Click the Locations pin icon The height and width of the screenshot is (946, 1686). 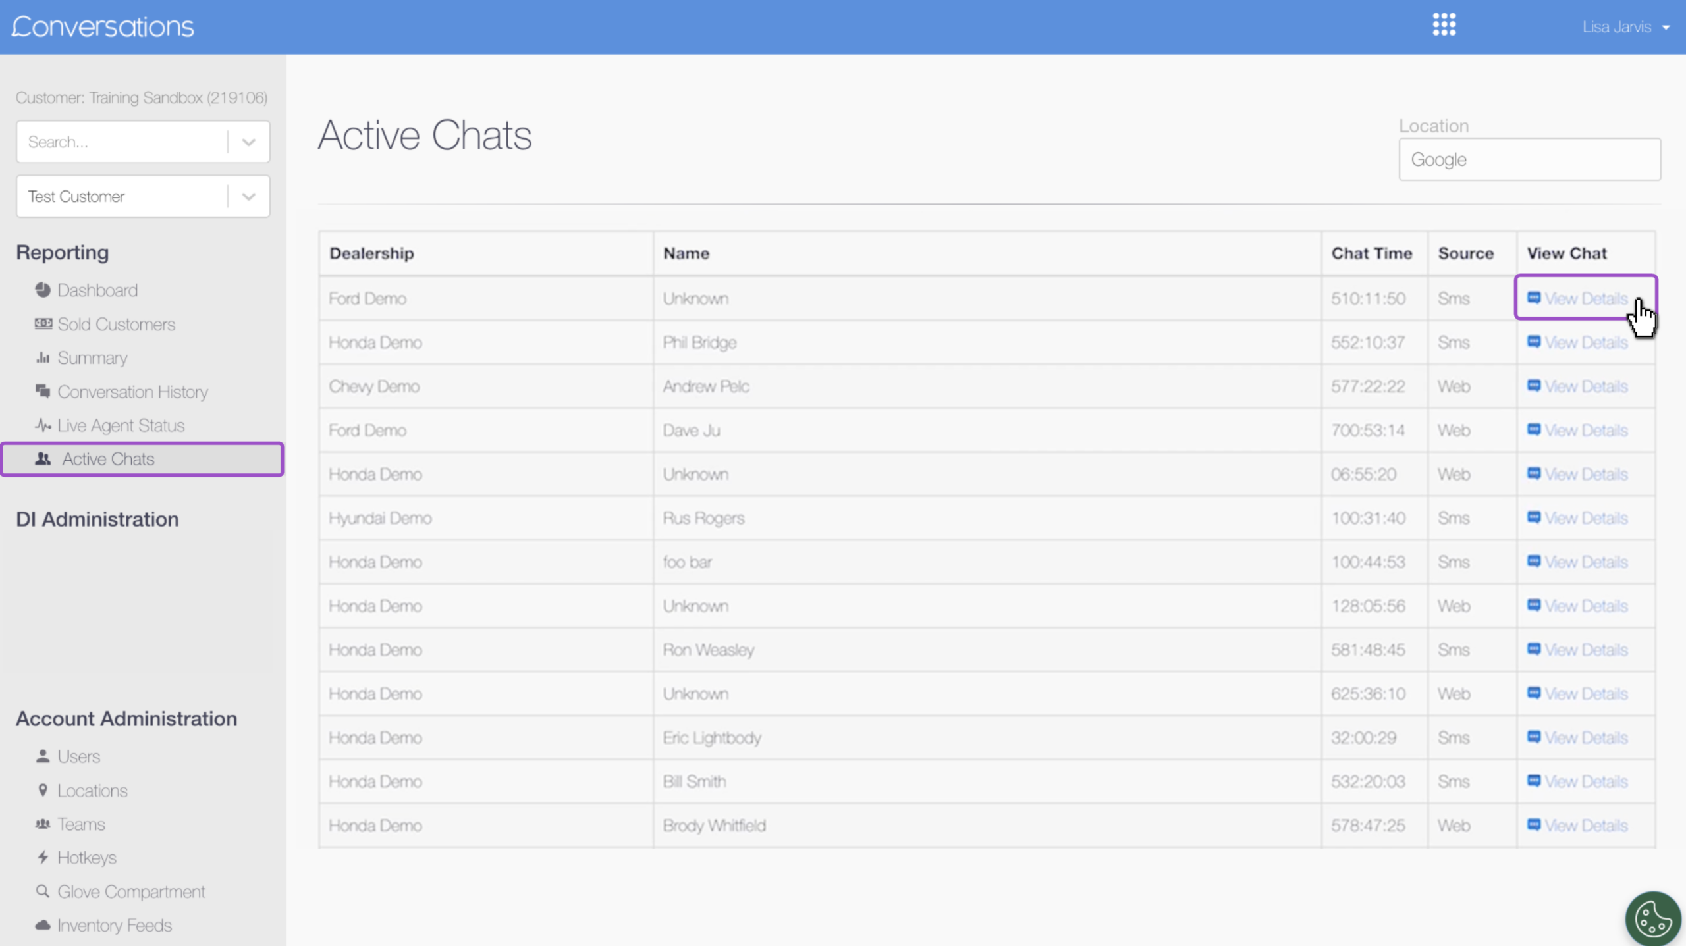click(43, 790)
